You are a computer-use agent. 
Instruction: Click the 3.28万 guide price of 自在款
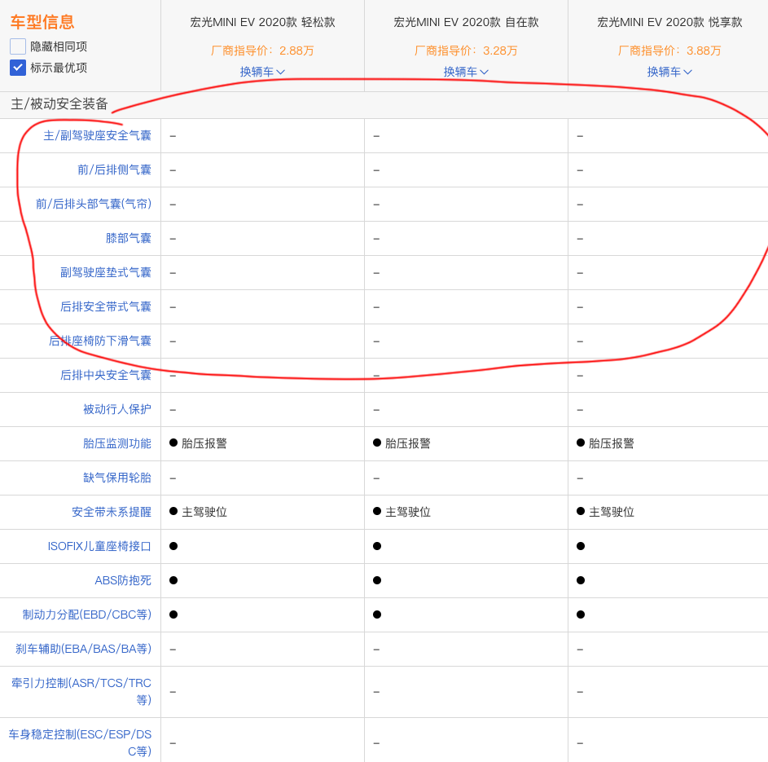pos(500,51)
